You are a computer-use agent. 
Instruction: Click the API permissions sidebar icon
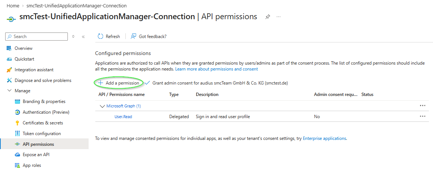pos(17,144)
